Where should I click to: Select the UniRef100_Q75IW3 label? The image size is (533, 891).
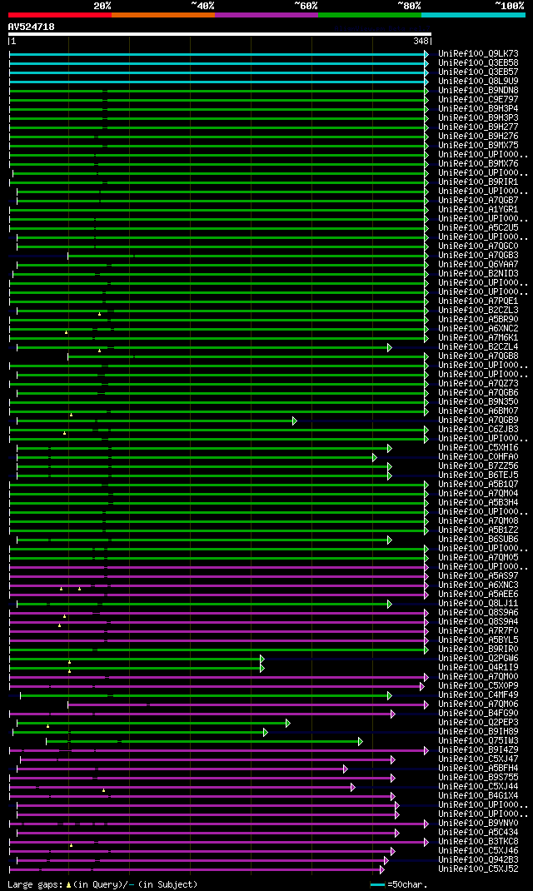click(478, 741)
